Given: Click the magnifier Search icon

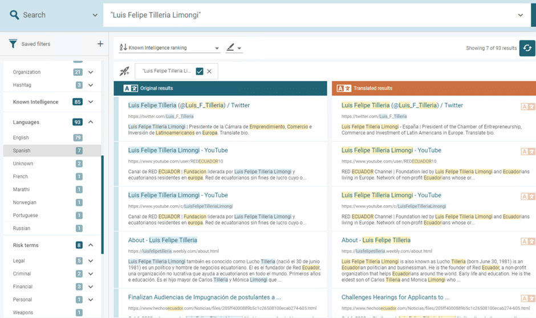Looking at the screenshot, I should coord(14,15).
